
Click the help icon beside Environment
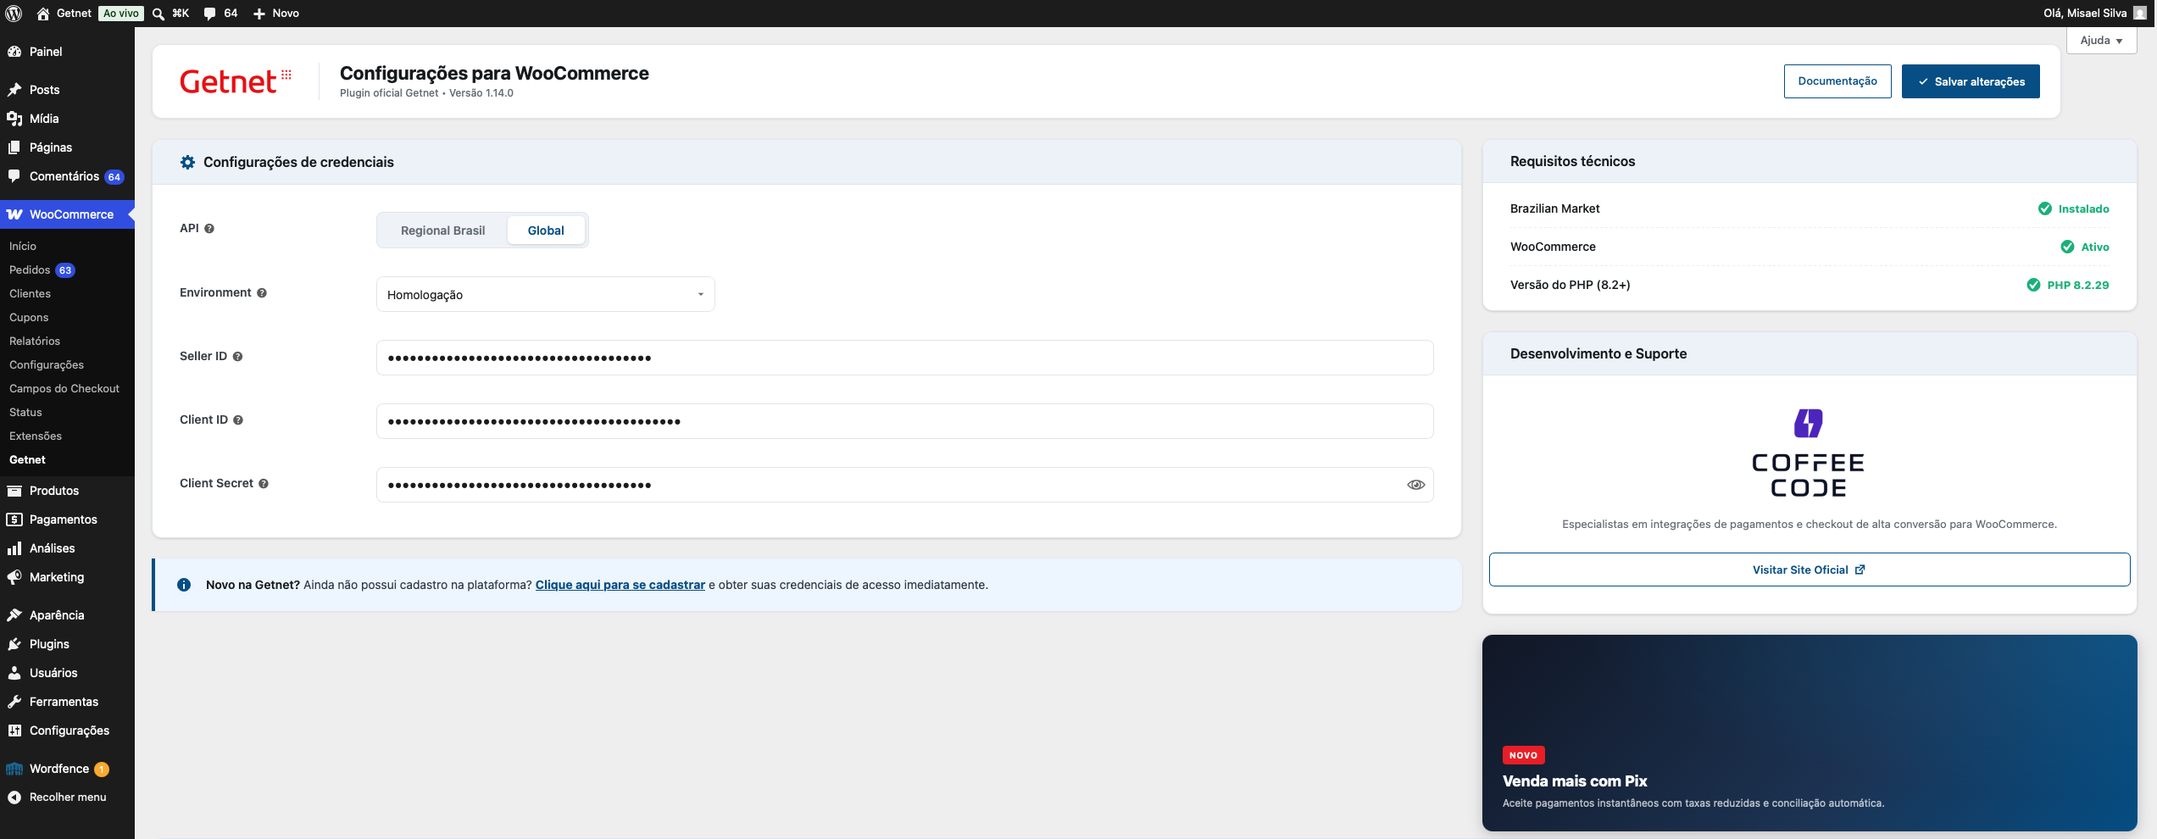pyautogui.click(x=262, y=293)
